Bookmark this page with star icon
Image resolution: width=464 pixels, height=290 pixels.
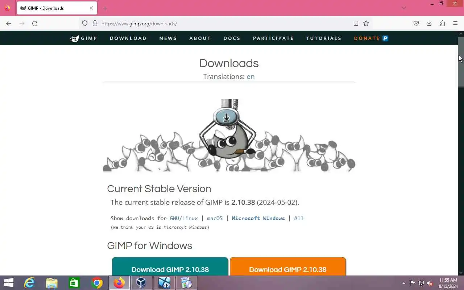pyautogui.click(x=366, y=24)
